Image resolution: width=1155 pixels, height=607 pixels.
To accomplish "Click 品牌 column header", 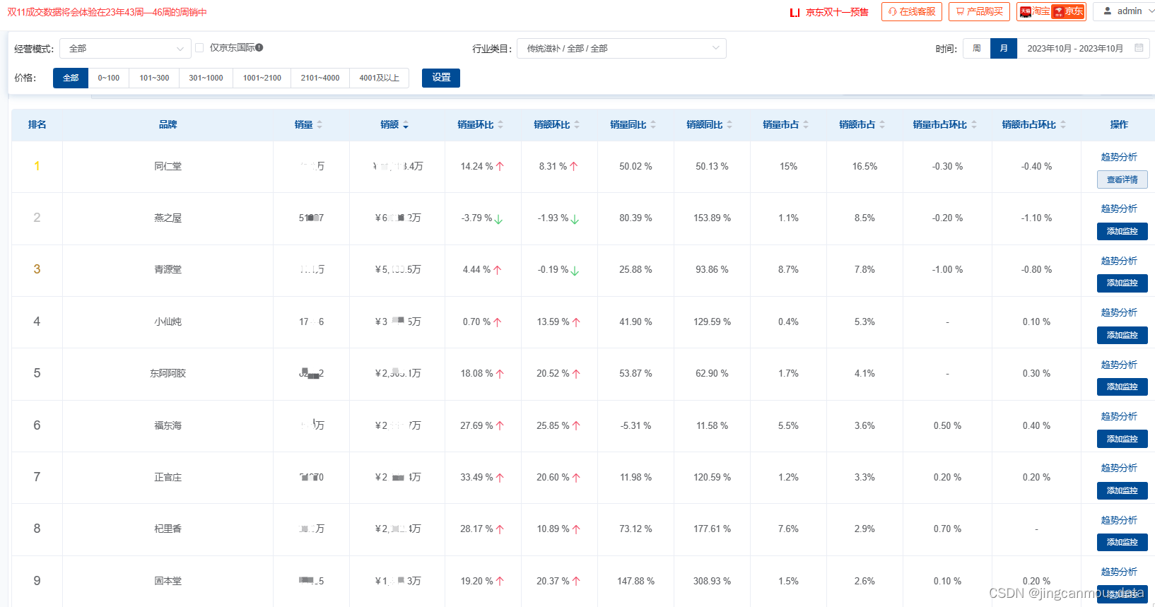I will click(168, 124).
